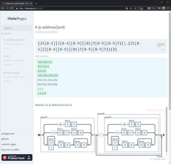Click the diagram panel vertical scrollbar
Viewport: 171px width, 164px height.
pyautogui.click(x=166, y=129)
